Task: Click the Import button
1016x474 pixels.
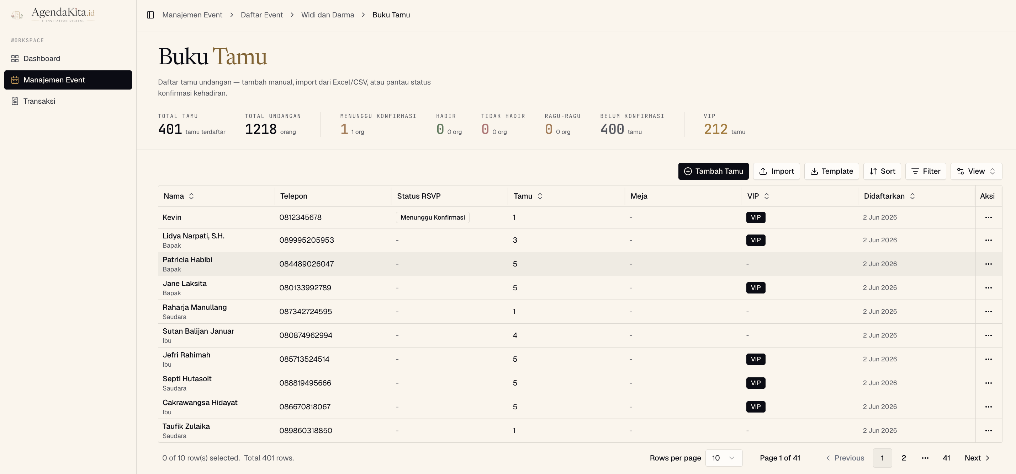Action: coord(776,171)
